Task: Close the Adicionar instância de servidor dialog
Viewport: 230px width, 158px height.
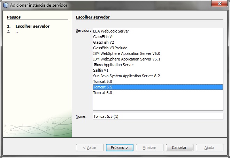Action: 219,3
